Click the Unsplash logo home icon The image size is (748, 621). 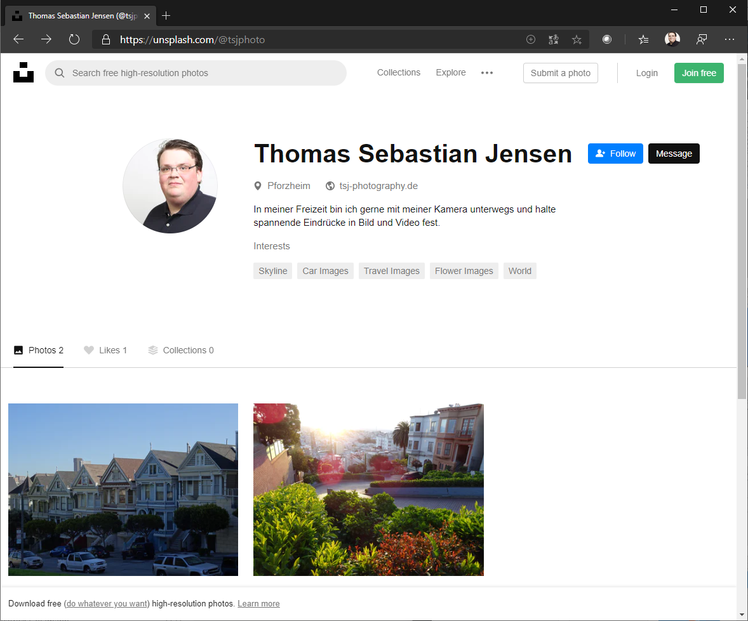pyautogui.click(x=23, y=72)
